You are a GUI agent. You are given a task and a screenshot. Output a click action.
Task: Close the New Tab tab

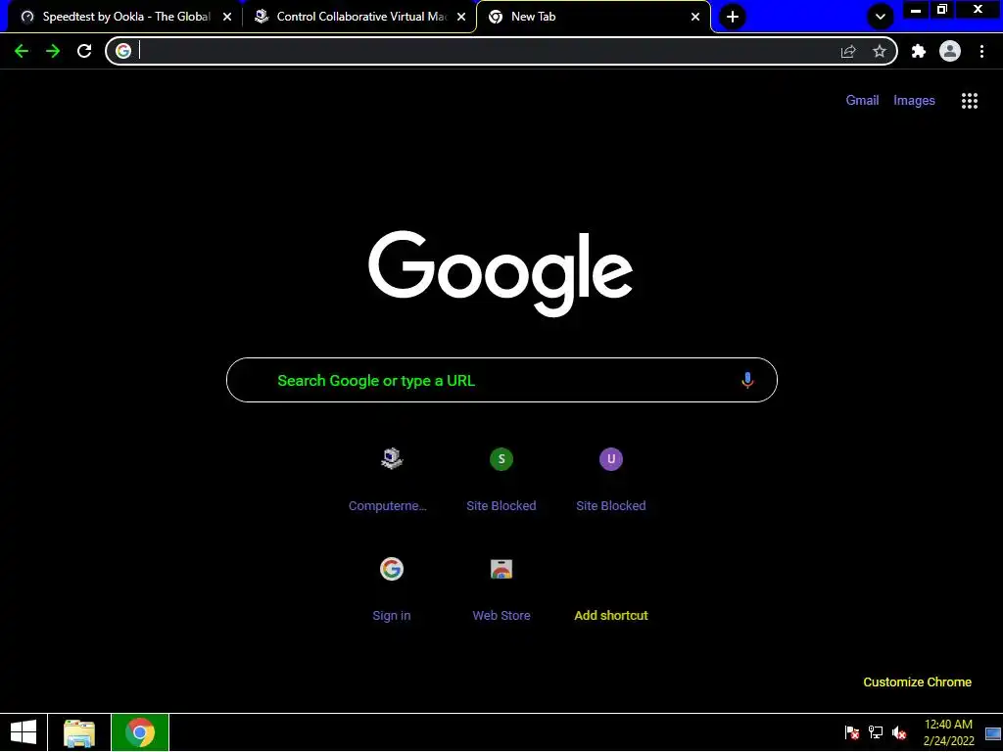click(x=695, y=18)
